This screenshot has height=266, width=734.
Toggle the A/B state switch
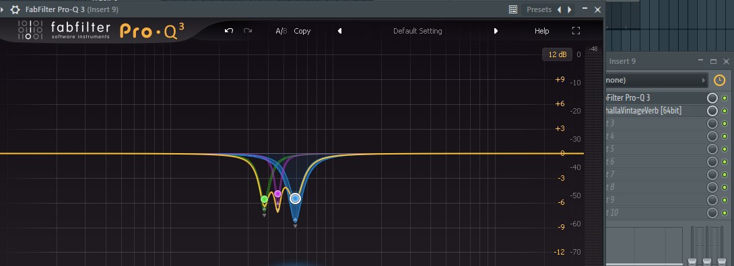(281, 31)
